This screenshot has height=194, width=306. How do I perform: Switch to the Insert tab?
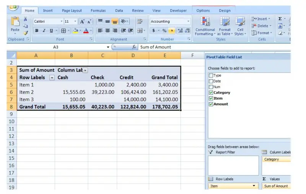(48, 11)
